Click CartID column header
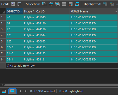Viewport: 118px width, 95px height. (52, 11)
